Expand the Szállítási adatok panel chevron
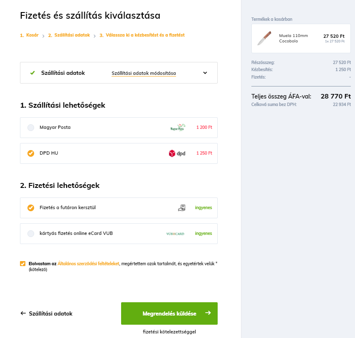 205,73
